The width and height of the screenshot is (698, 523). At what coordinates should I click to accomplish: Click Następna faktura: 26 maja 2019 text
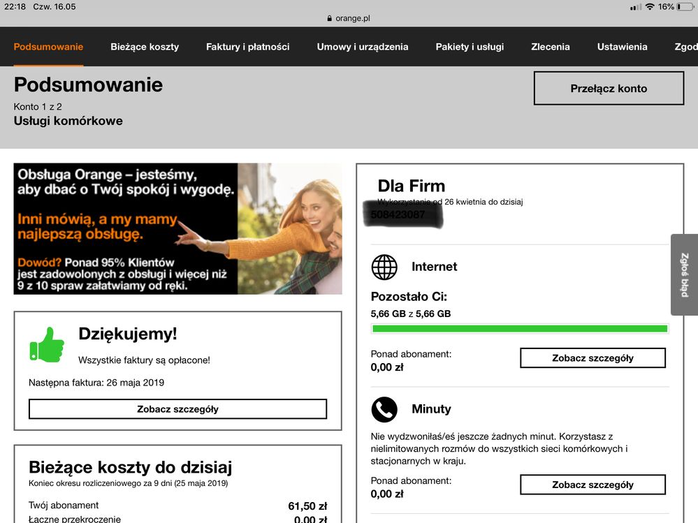(x=96, y=383)
